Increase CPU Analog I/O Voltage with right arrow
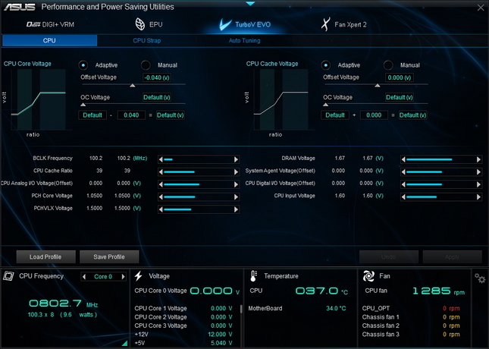Screen dimensions: 489x349 point(236,184)
